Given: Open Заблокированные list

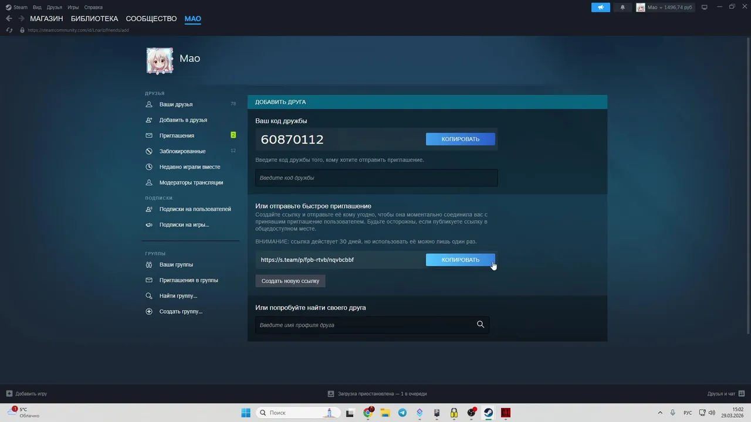Looking at the screenshot, I should coord(182,151).
